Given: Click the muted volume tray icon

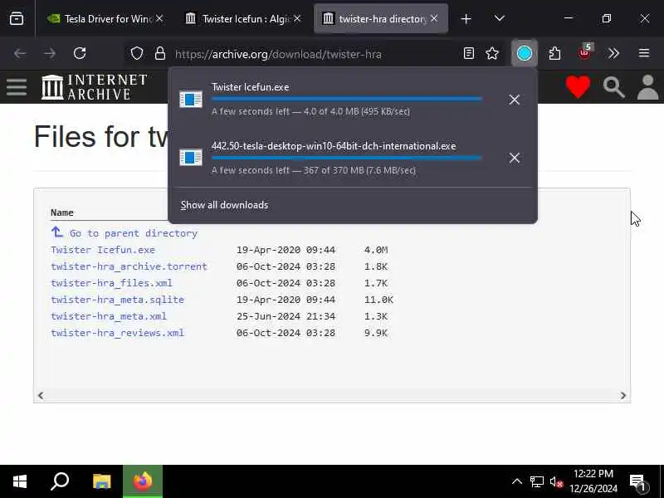Looking at the screenshot, I should [556, 481].
